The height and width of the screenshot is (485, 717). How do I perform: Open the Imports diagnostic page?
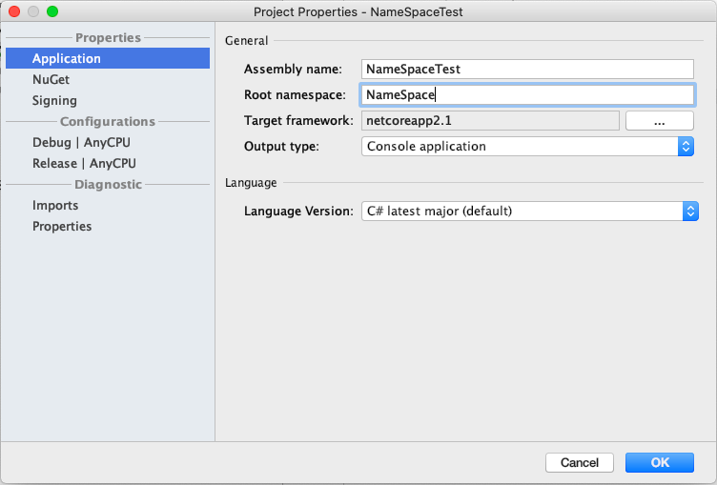click(55, 205)
